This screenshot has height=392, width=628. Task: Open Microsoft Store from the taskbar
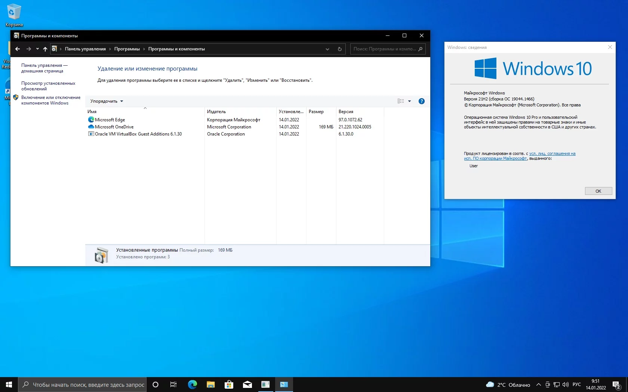coord(229,385)
